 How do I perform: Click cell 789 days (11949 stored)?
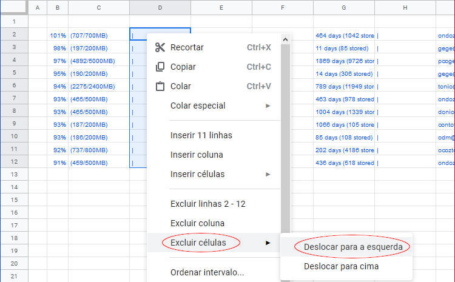pyautogui.click(x=344, y=87)
